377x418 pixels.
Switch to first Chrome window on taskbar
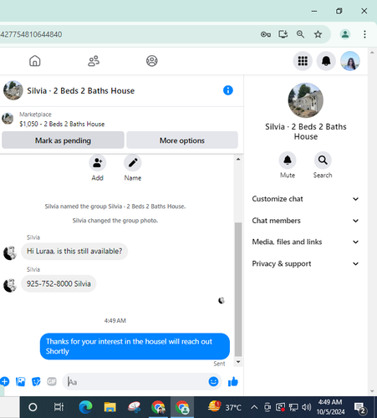[x=158, y=407]
